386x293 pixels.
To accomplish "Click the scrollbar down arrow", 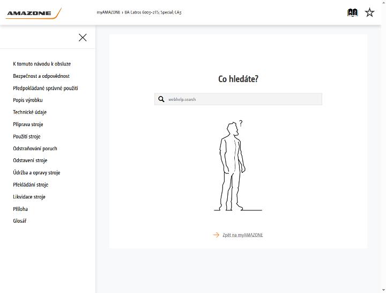I will pos(383,290).
